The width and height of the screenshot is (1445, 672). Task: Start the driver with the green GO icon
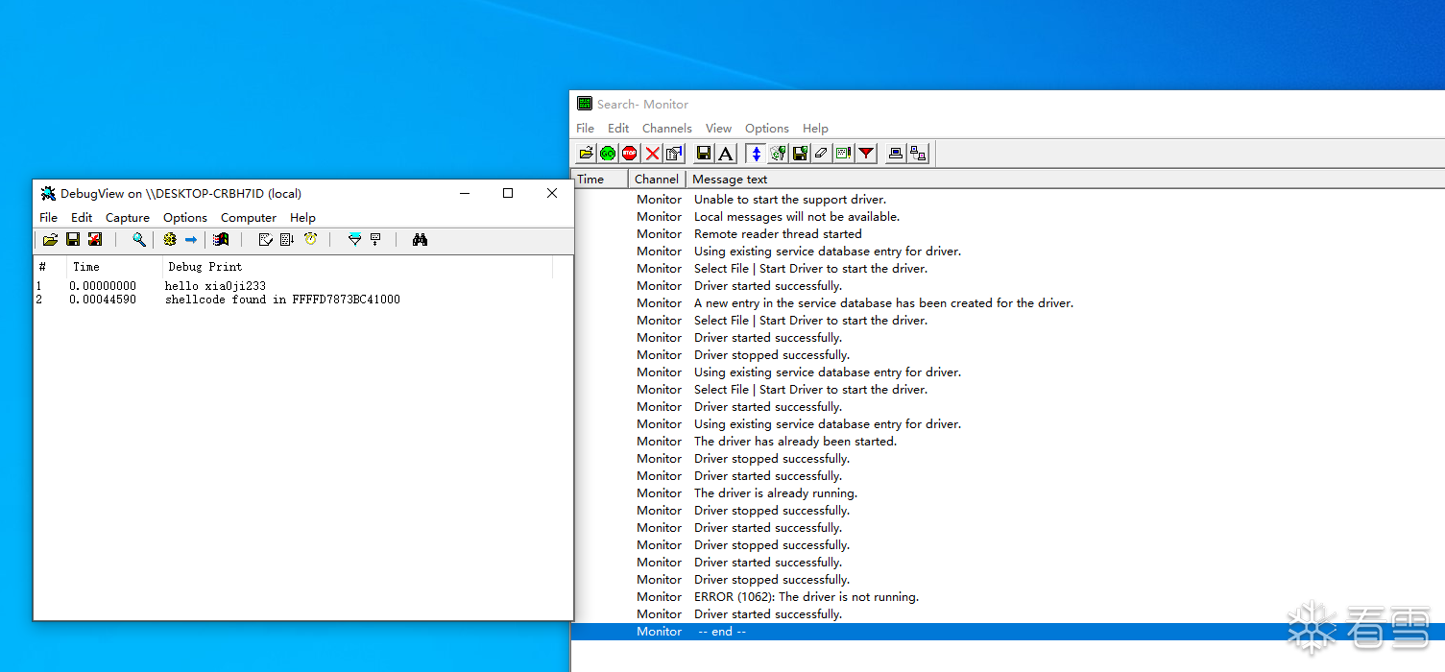[608, 153]
